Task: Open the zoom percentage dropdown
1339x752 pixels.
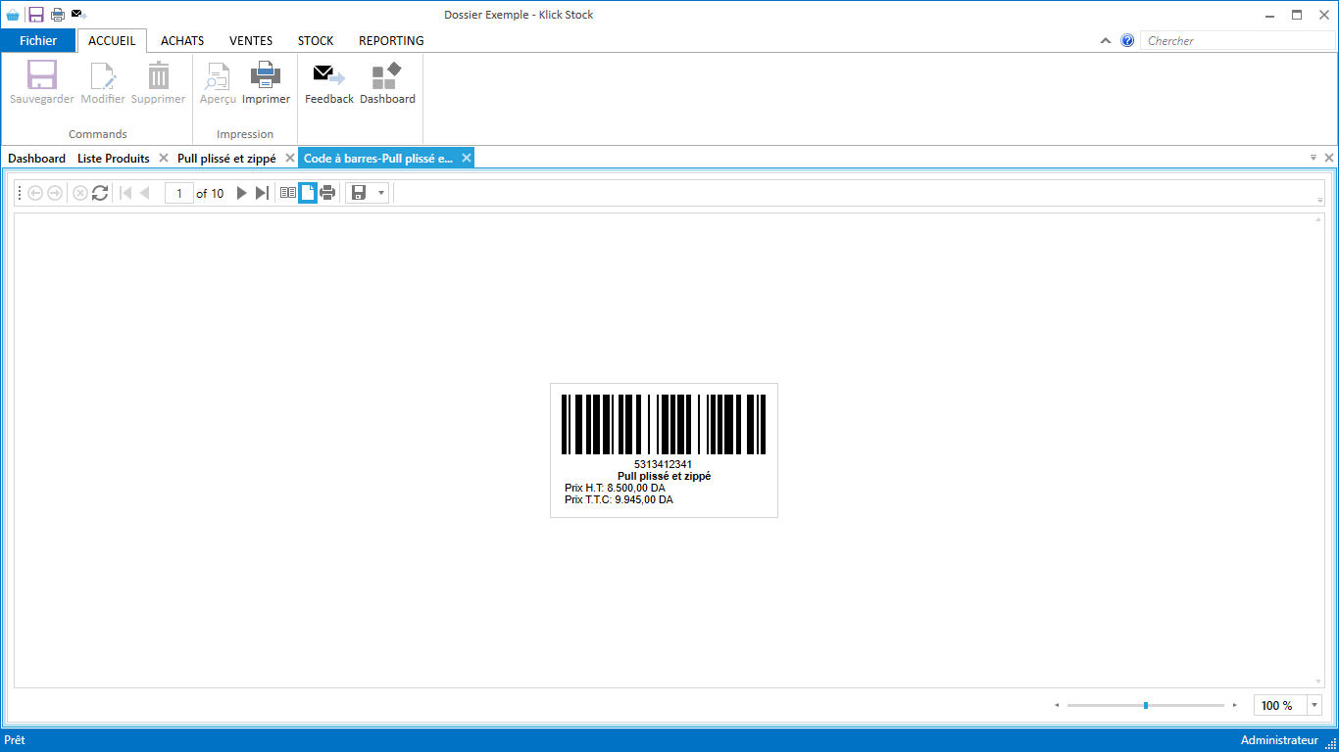Action: click(1314, 705)
